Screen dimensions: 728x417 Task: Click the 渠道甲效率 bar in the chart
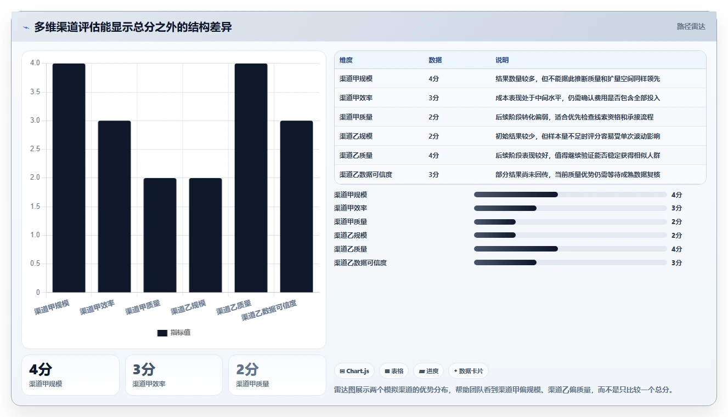(x=115, y=207)
